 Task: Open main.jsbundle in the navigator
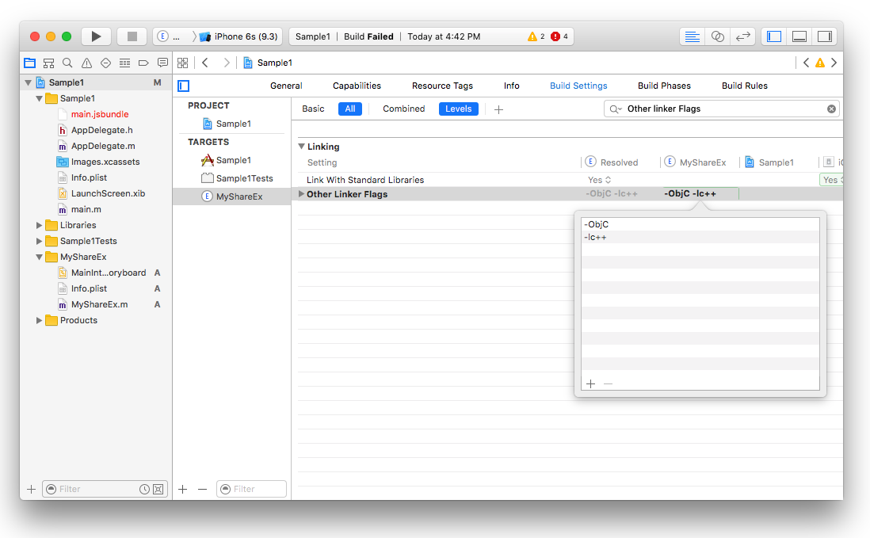(99, 114)
